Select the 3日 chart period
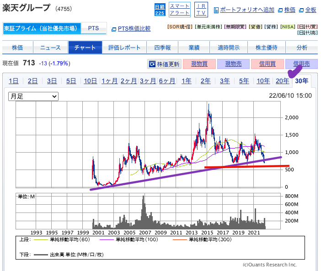 coord(52,81)
